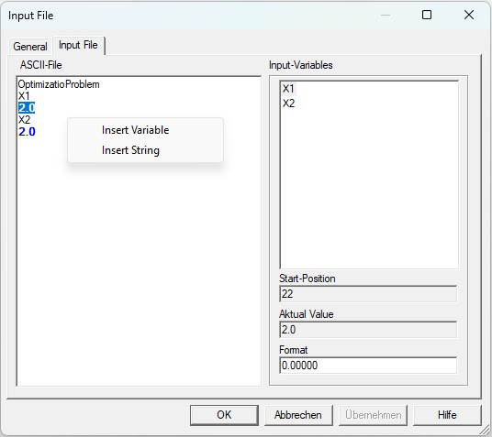Viewport: 492px width, 437px height.
Task: Click the OK button
Action: tap(224, 415)
